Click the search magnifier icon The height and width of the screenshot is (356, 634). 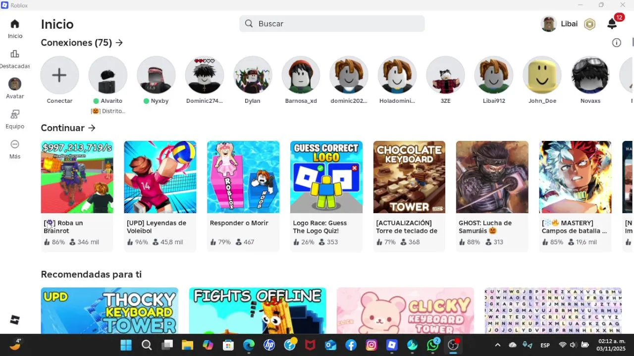(249, 24)
